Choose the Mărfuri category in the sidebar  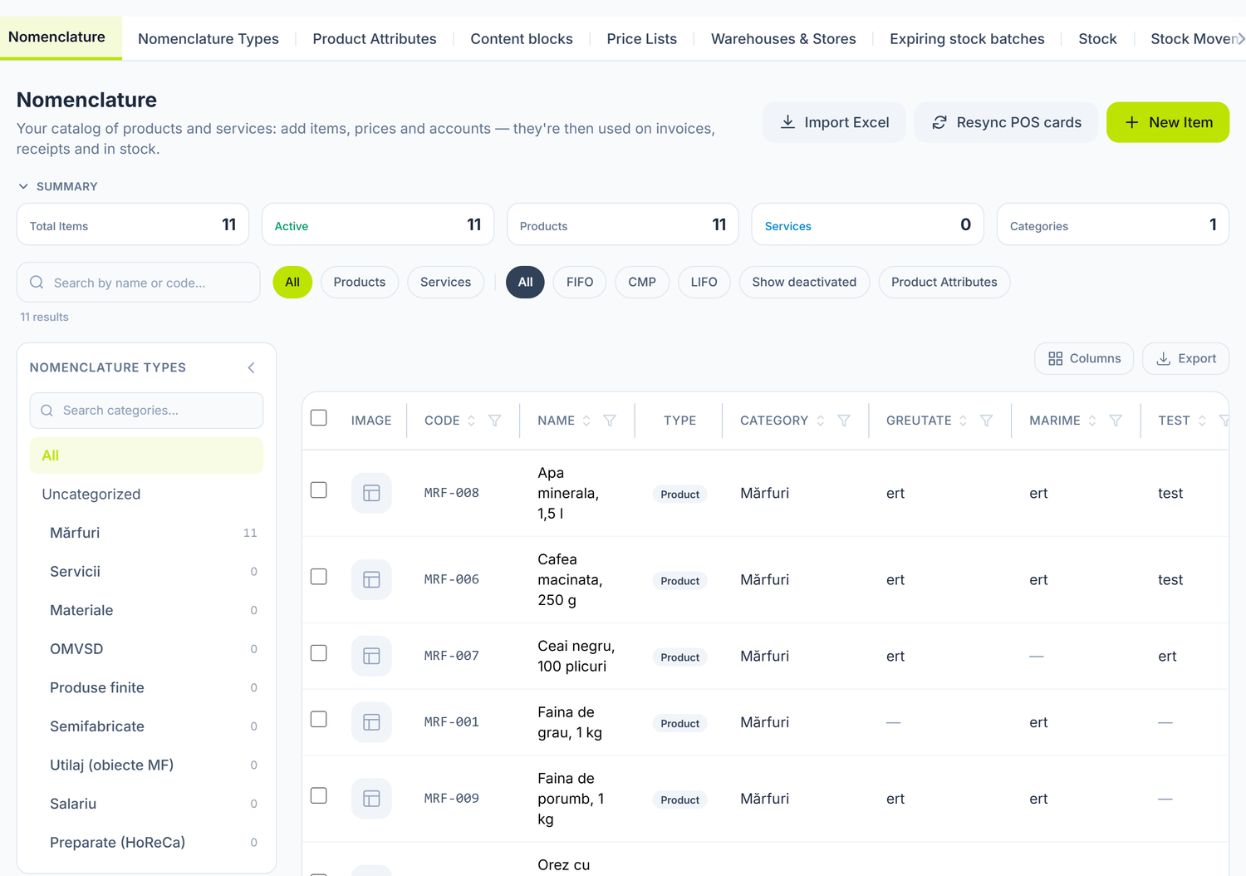(x=147, y=533)
